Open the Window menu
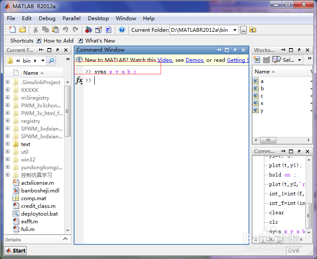This screenshot has height=259, width=317. pyautogui.click(x=126, y=18)
